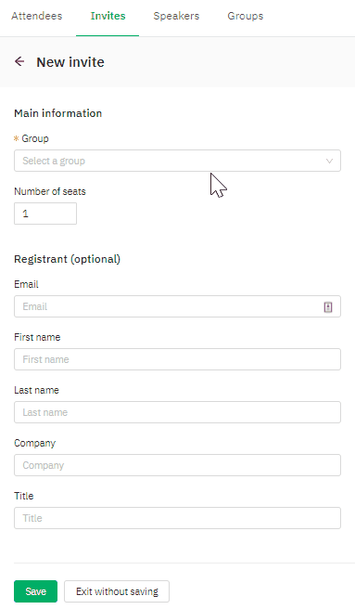Click into the Email input box

[x=177, y=306]
